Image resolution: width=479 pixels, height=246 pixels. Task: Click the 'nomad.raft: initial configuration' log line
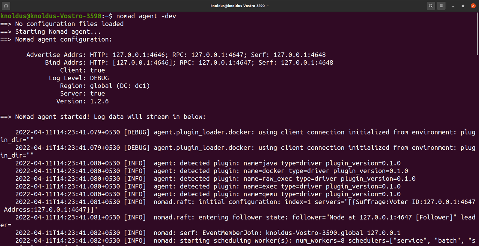(238, 206)
